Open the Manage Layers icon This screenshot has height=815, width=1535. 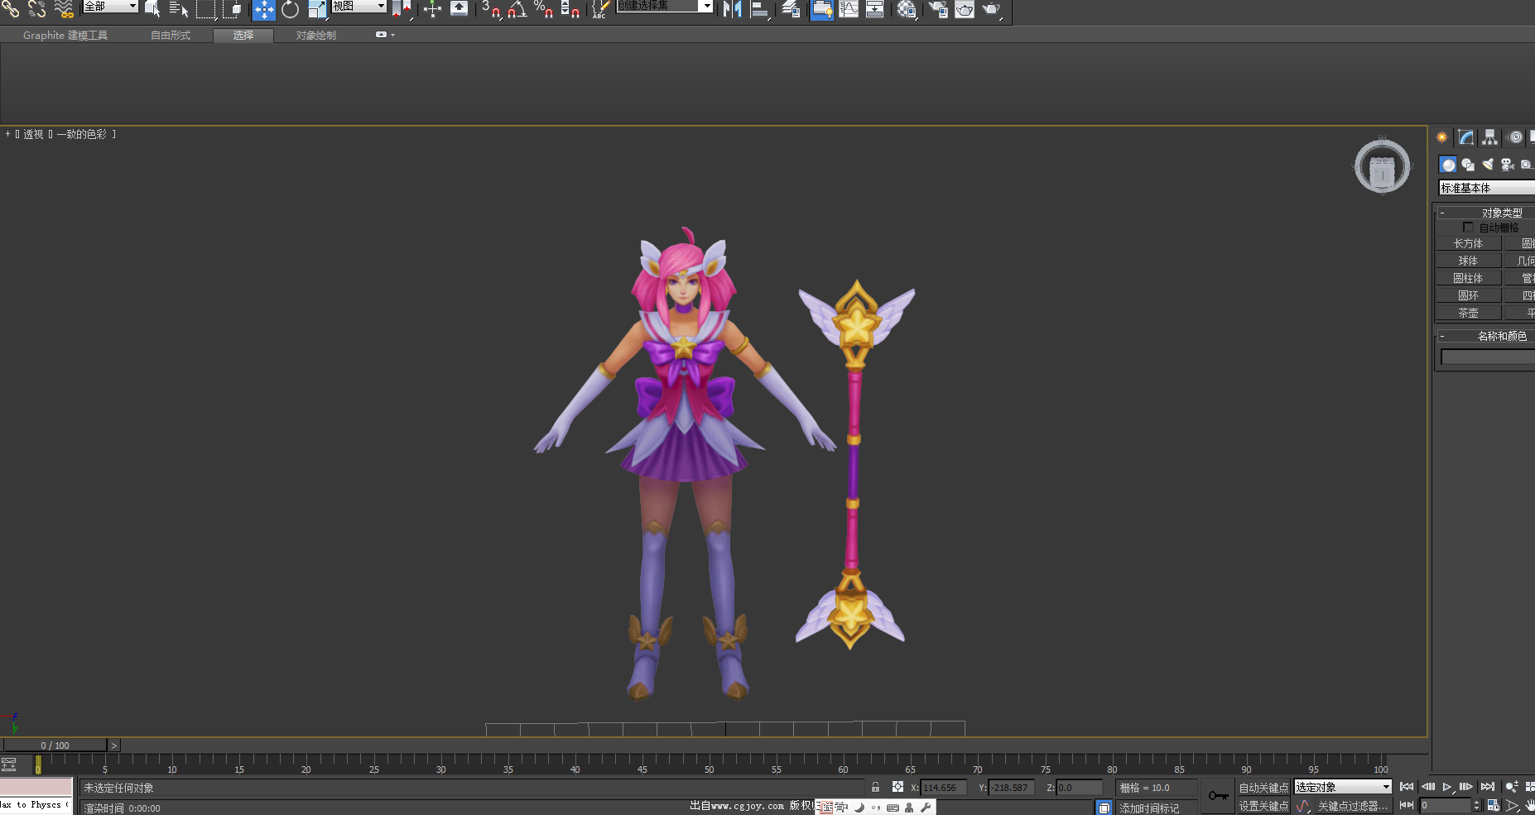[791, 9]
